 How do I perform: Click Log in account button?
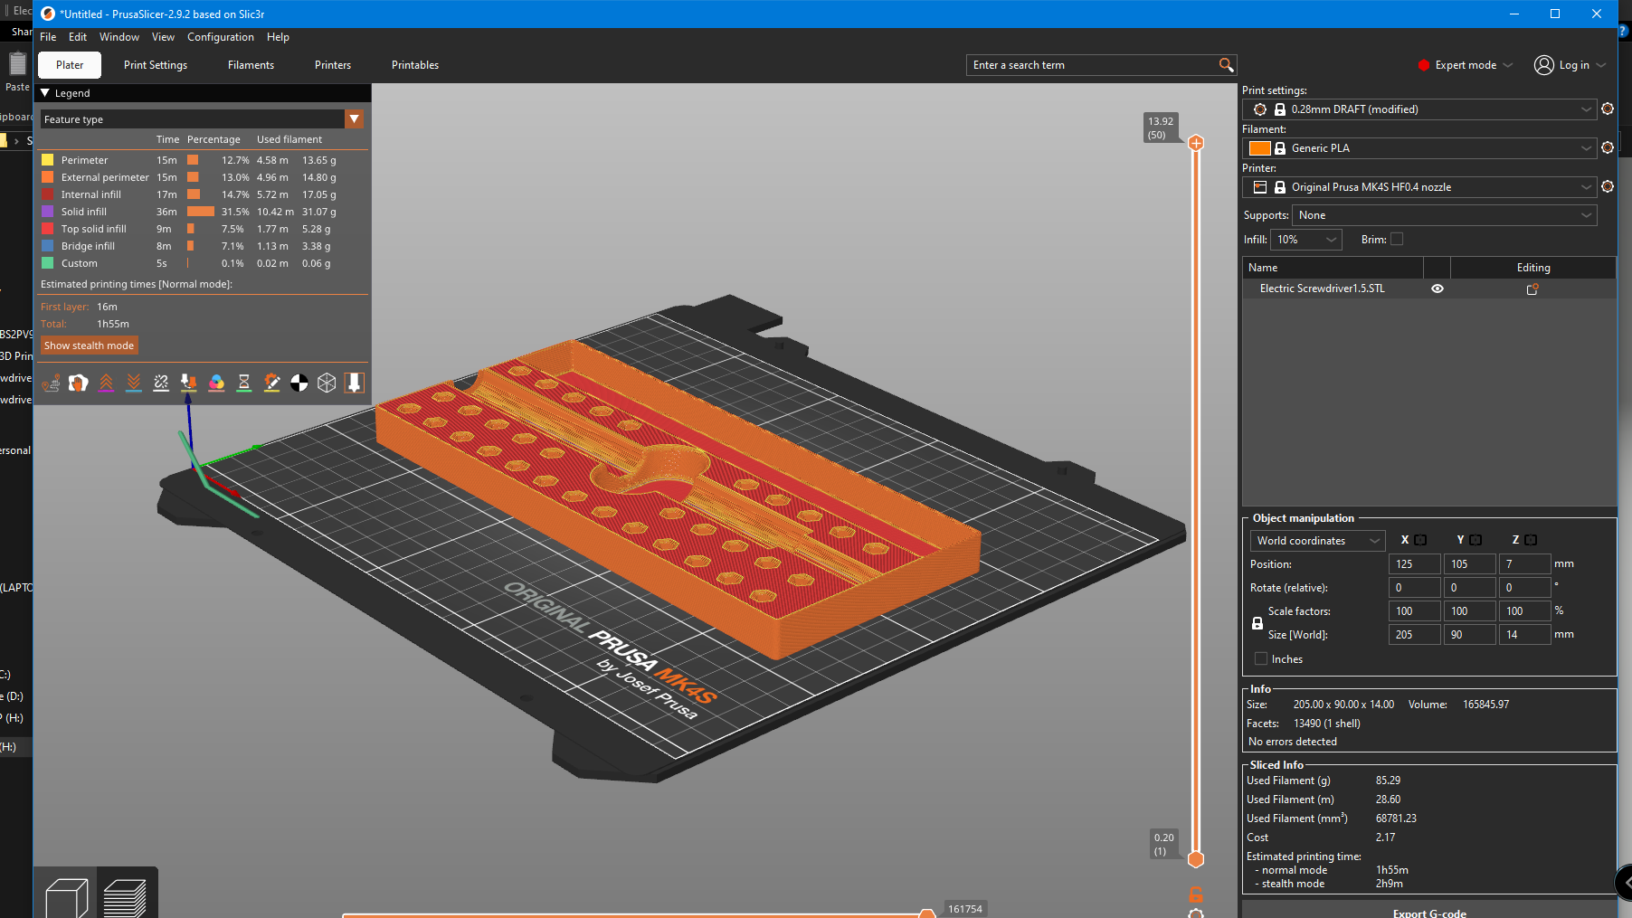1570,65
